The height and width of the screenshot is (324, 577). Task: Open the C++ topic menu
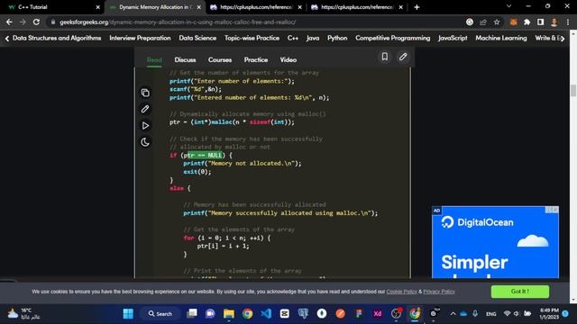(x=293, y=38)
